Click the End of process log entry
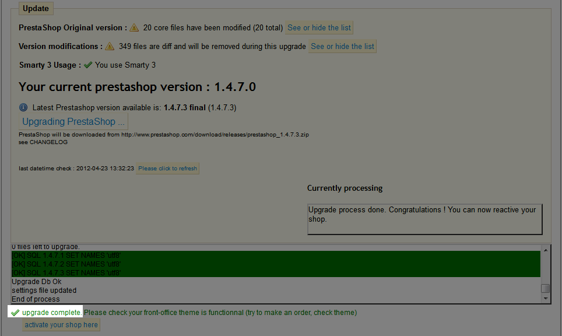The width and height of the screenshot is (562, 336). point(36,299)
